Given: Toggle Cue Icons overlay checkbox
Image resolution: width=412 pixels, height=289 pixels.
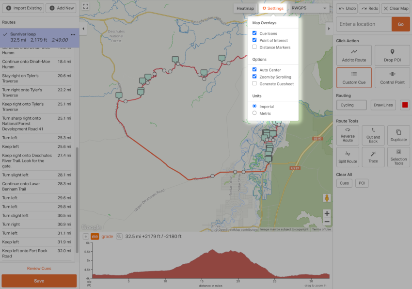Looking at the screenshot, I should (x=254, y=33).
